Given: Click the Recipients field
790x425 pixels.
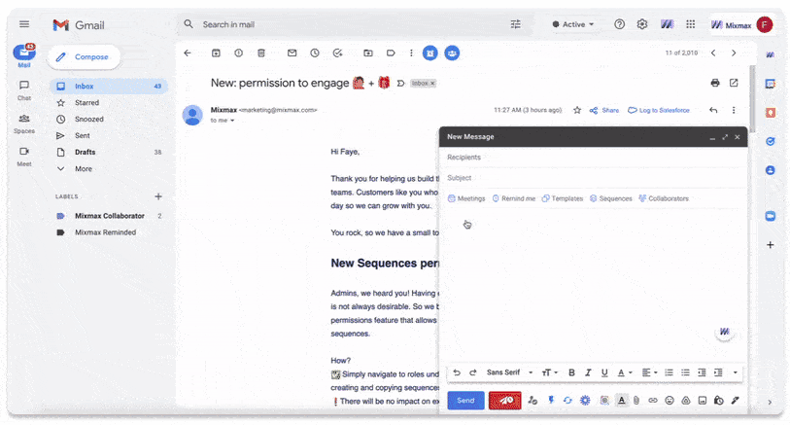Looking at the screenshot, I should coord(593,158).
